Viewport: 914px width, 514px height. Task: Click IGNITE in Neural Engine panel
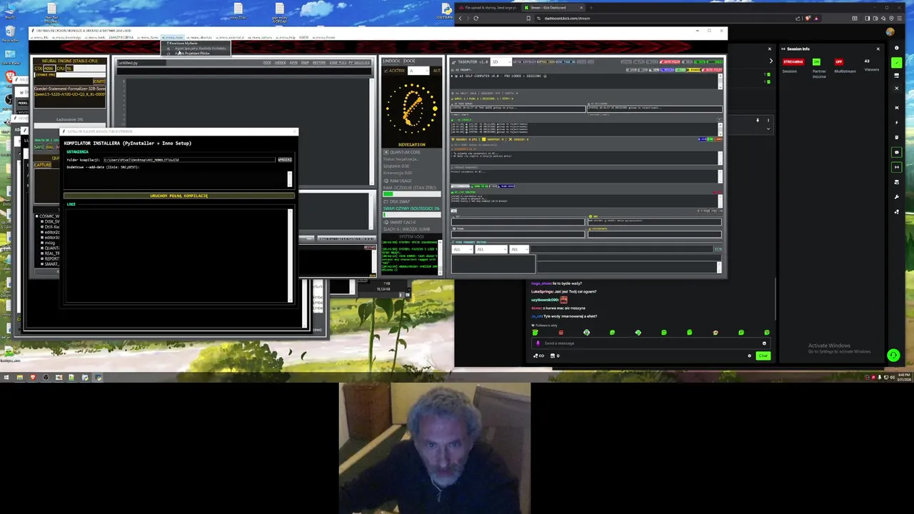point(99,81)
